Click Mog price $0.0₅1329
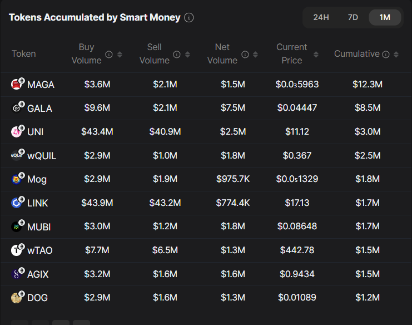The width and height of the screenshot is (412, 325). click(x=297, y=179)
